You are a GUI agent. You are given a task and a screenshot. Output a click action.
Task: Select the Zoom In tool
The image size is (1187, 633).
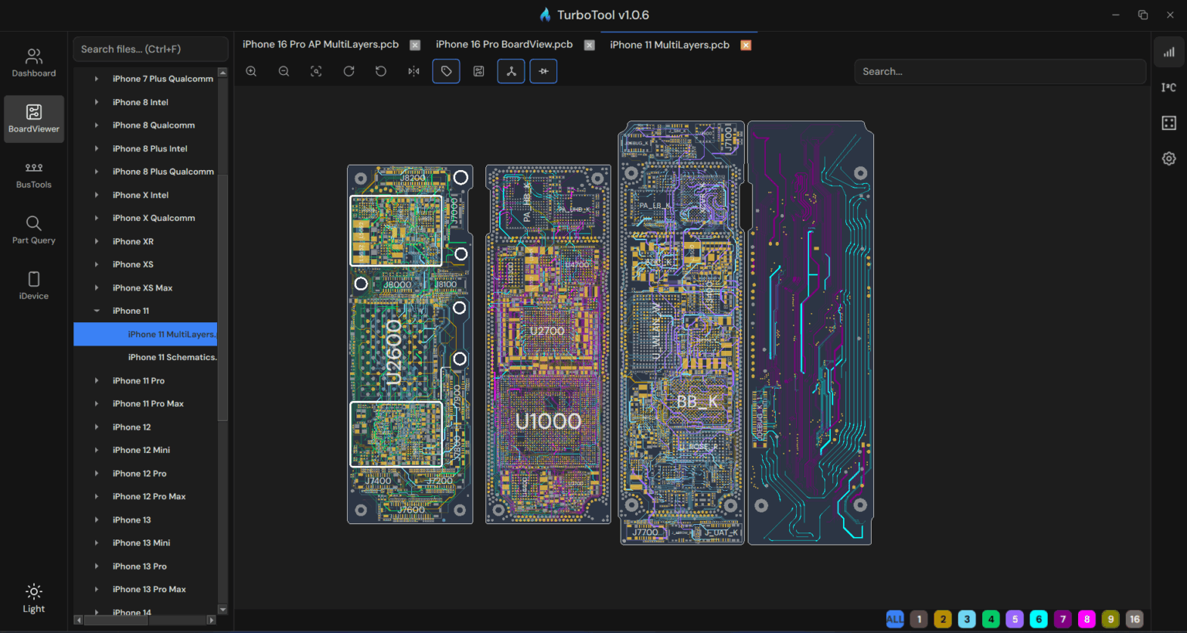click(x=251, y=71)
